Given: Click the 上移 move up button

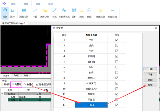Looking at the screenshot, I should coord(150,69).
